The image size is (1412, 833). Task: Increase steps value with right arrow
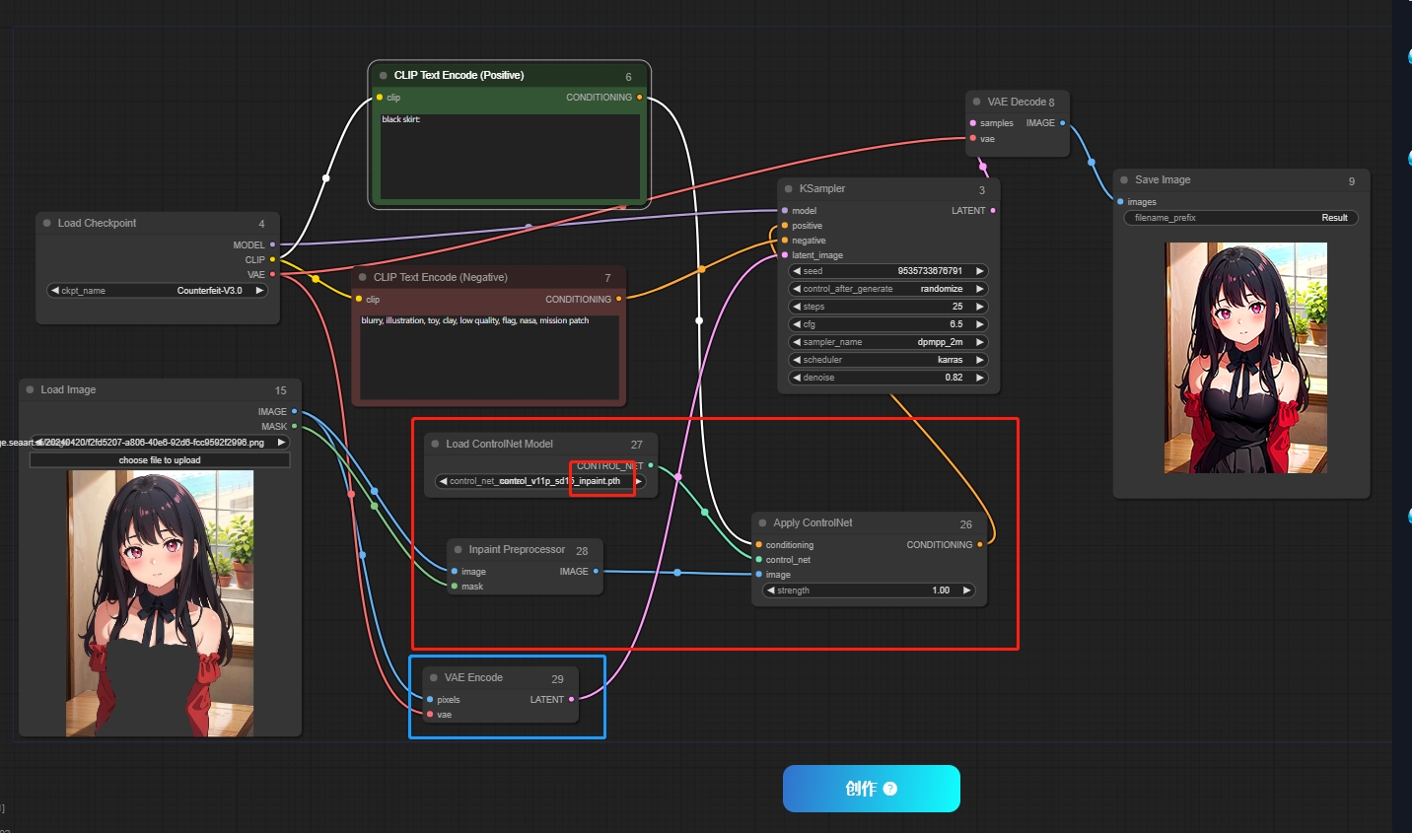pos(979,307)
